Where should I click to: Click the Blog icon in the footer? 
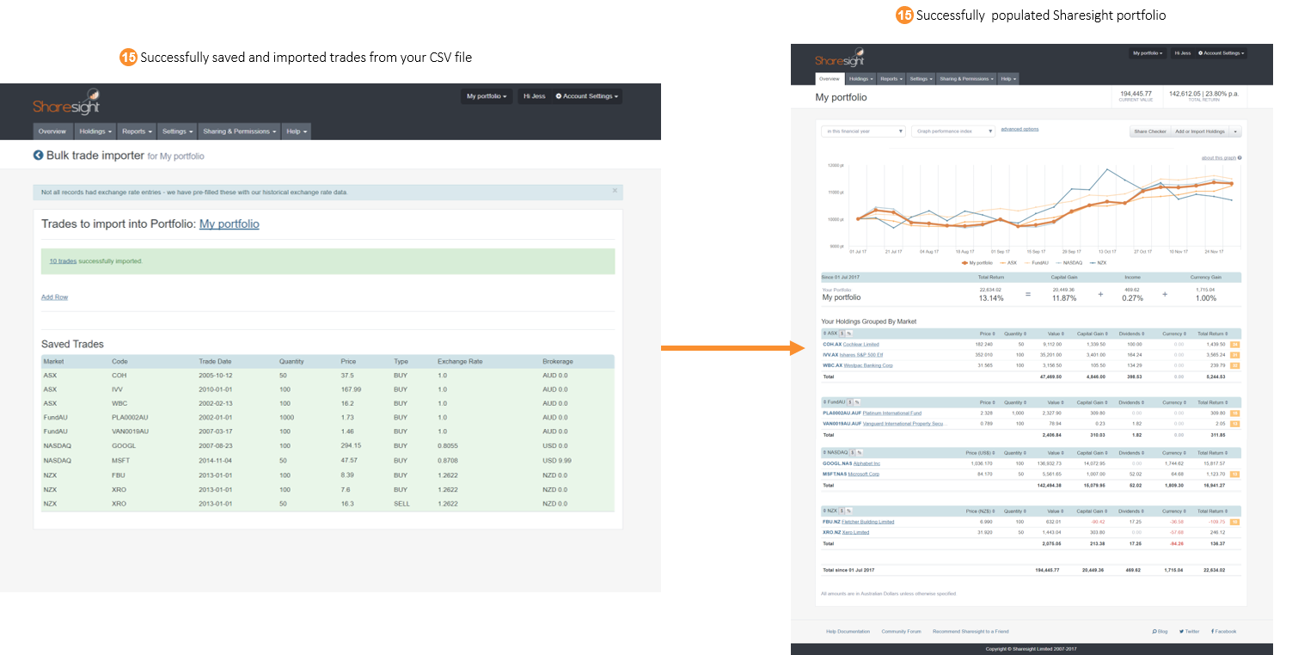[1155, 631]
